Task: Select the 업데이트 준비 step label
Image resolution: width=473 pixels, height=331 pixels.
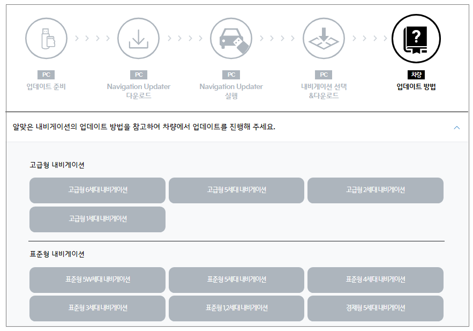Action: pos(46,87)
